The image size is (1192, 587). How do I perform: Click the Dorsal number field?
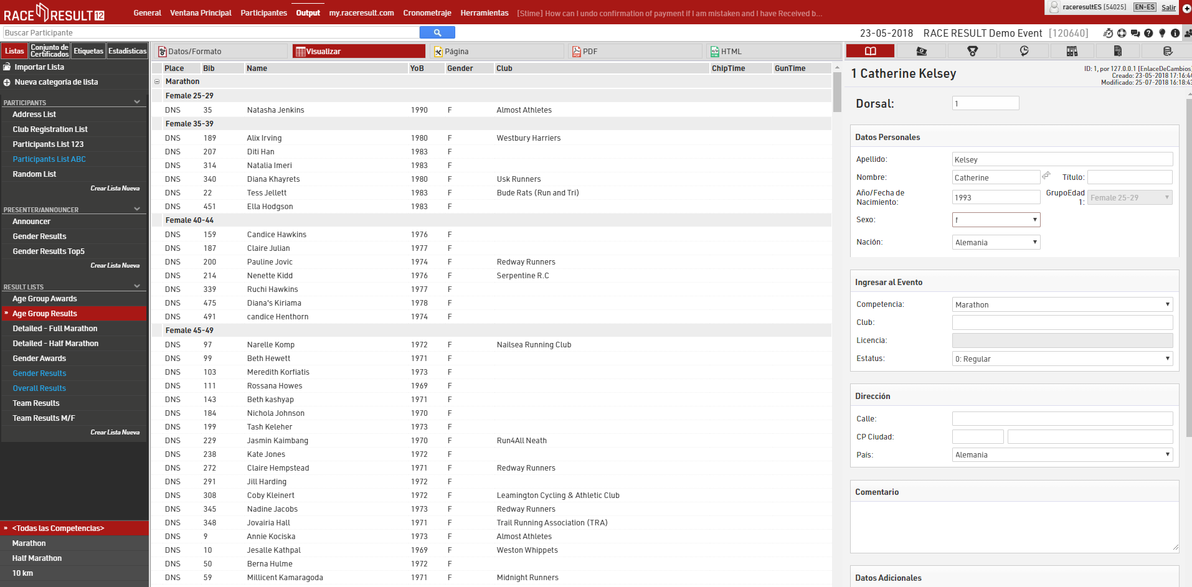pyautogui.click(x=985, y=103)
